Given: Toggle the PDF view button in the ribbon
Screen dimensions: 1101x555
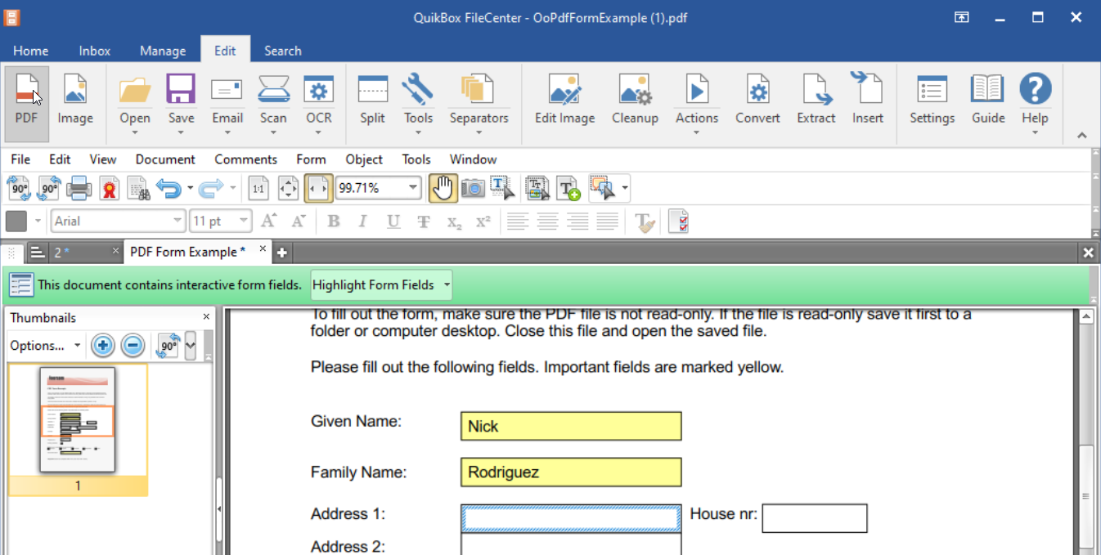Looking at the screenshot, I should [x=27, y=100].
